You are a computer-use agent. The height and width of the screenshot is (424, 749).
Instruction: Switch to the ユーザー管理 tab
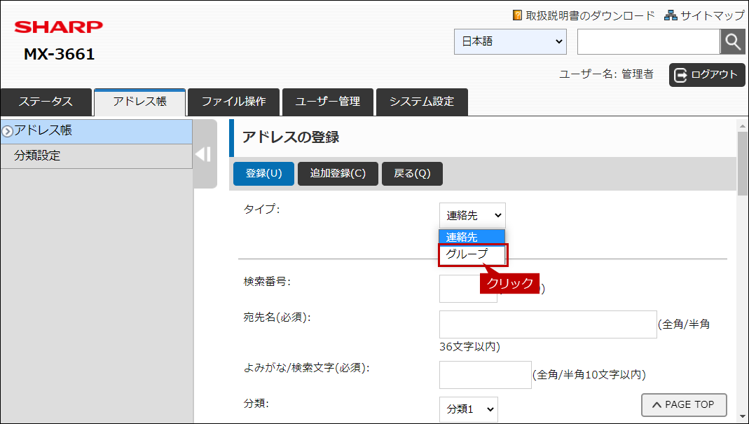click(328, 102)
